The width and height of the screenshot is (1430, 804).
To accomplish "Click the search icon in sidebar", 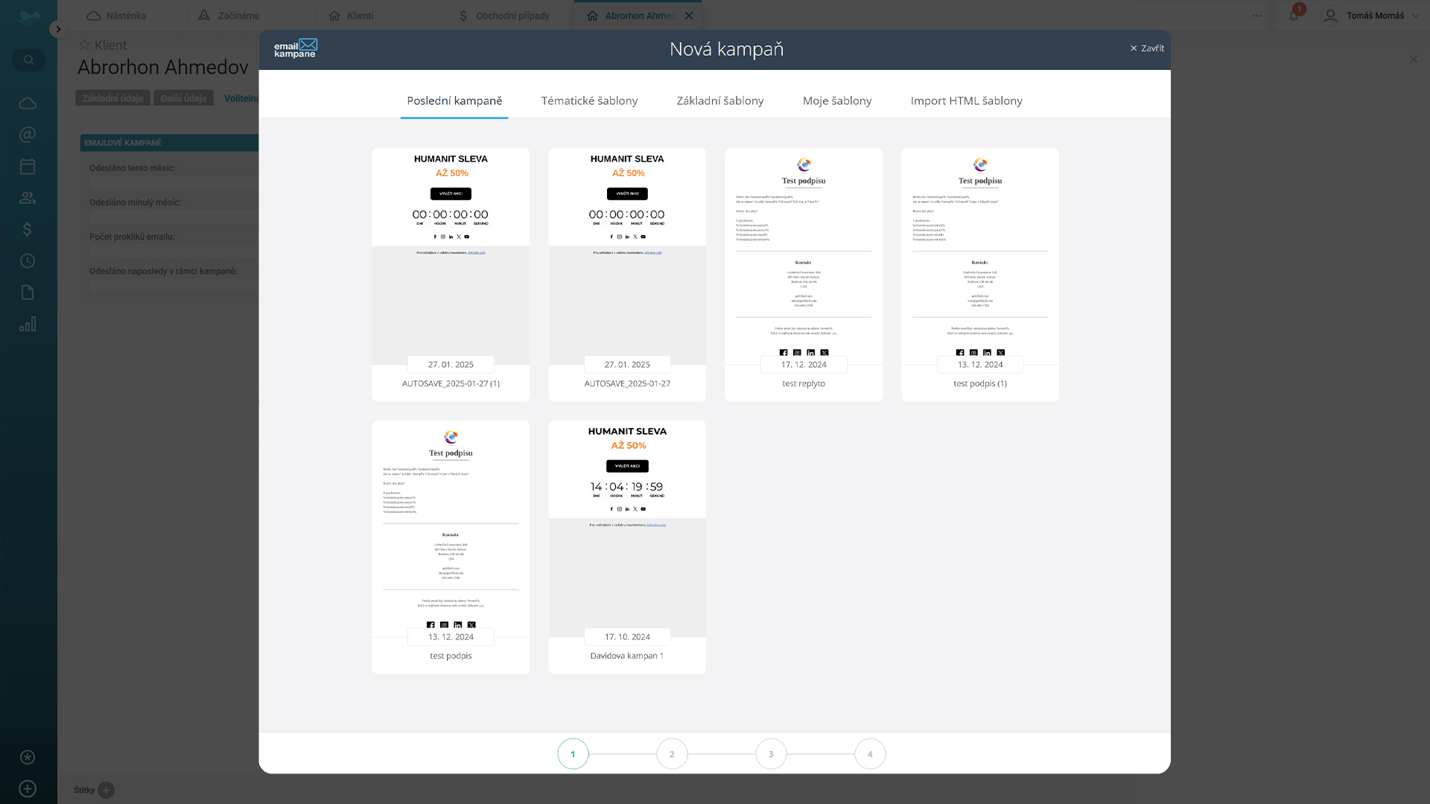I will 28,60.
